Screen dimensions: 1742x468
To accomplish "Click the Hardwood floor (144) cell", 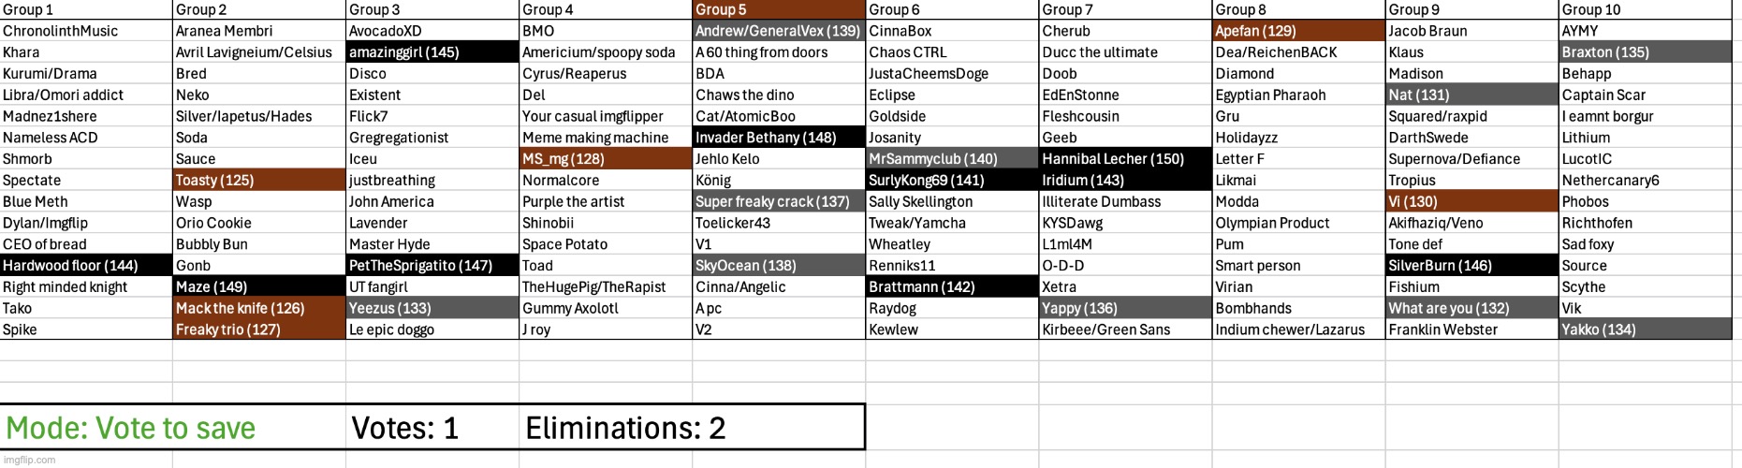I will point(86,266).
